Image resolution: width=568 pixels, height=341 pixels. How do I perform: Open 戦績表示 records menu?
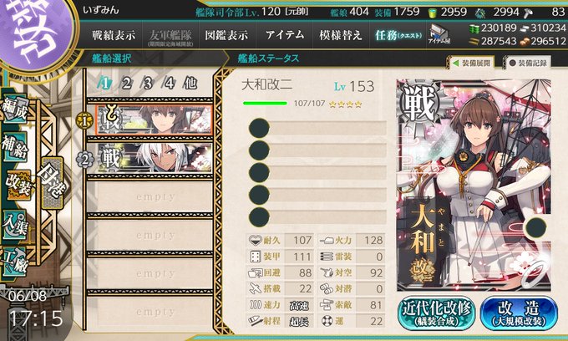pos(114,35)
